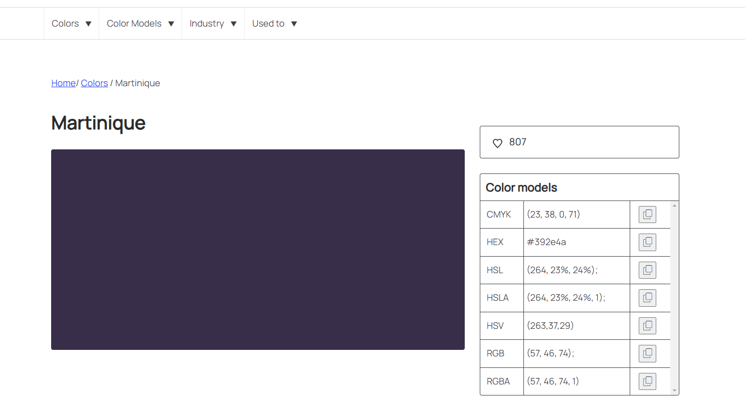Screen dimensions: 745x403
Task: Select the HEX value text #392e4a
Action: [x=546, y=242]
